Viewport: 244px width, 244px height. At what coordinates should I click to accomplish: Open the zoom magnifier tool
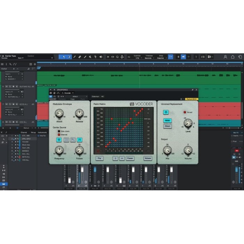pos(117,57)
